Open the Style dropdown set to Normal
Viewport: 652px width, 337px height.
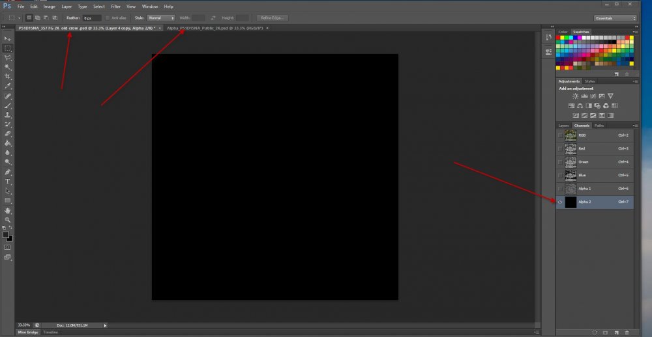160,18
